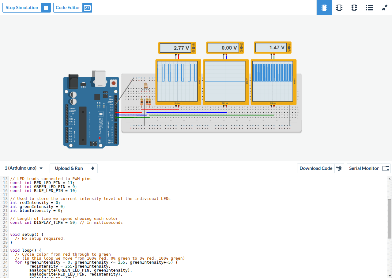This screenshot has width=392, height=278.
Task: Set the 1.47 V multimeter to Resistance mode
Action: tap(289, 51)
